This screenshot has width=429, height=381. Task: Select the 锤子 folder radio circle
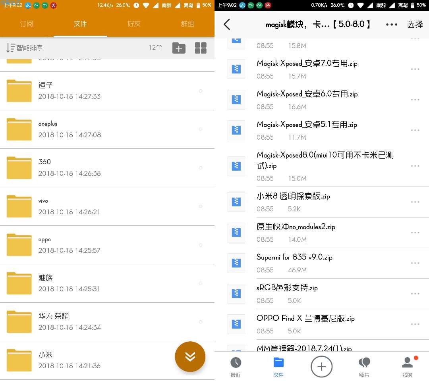point(201,91)
